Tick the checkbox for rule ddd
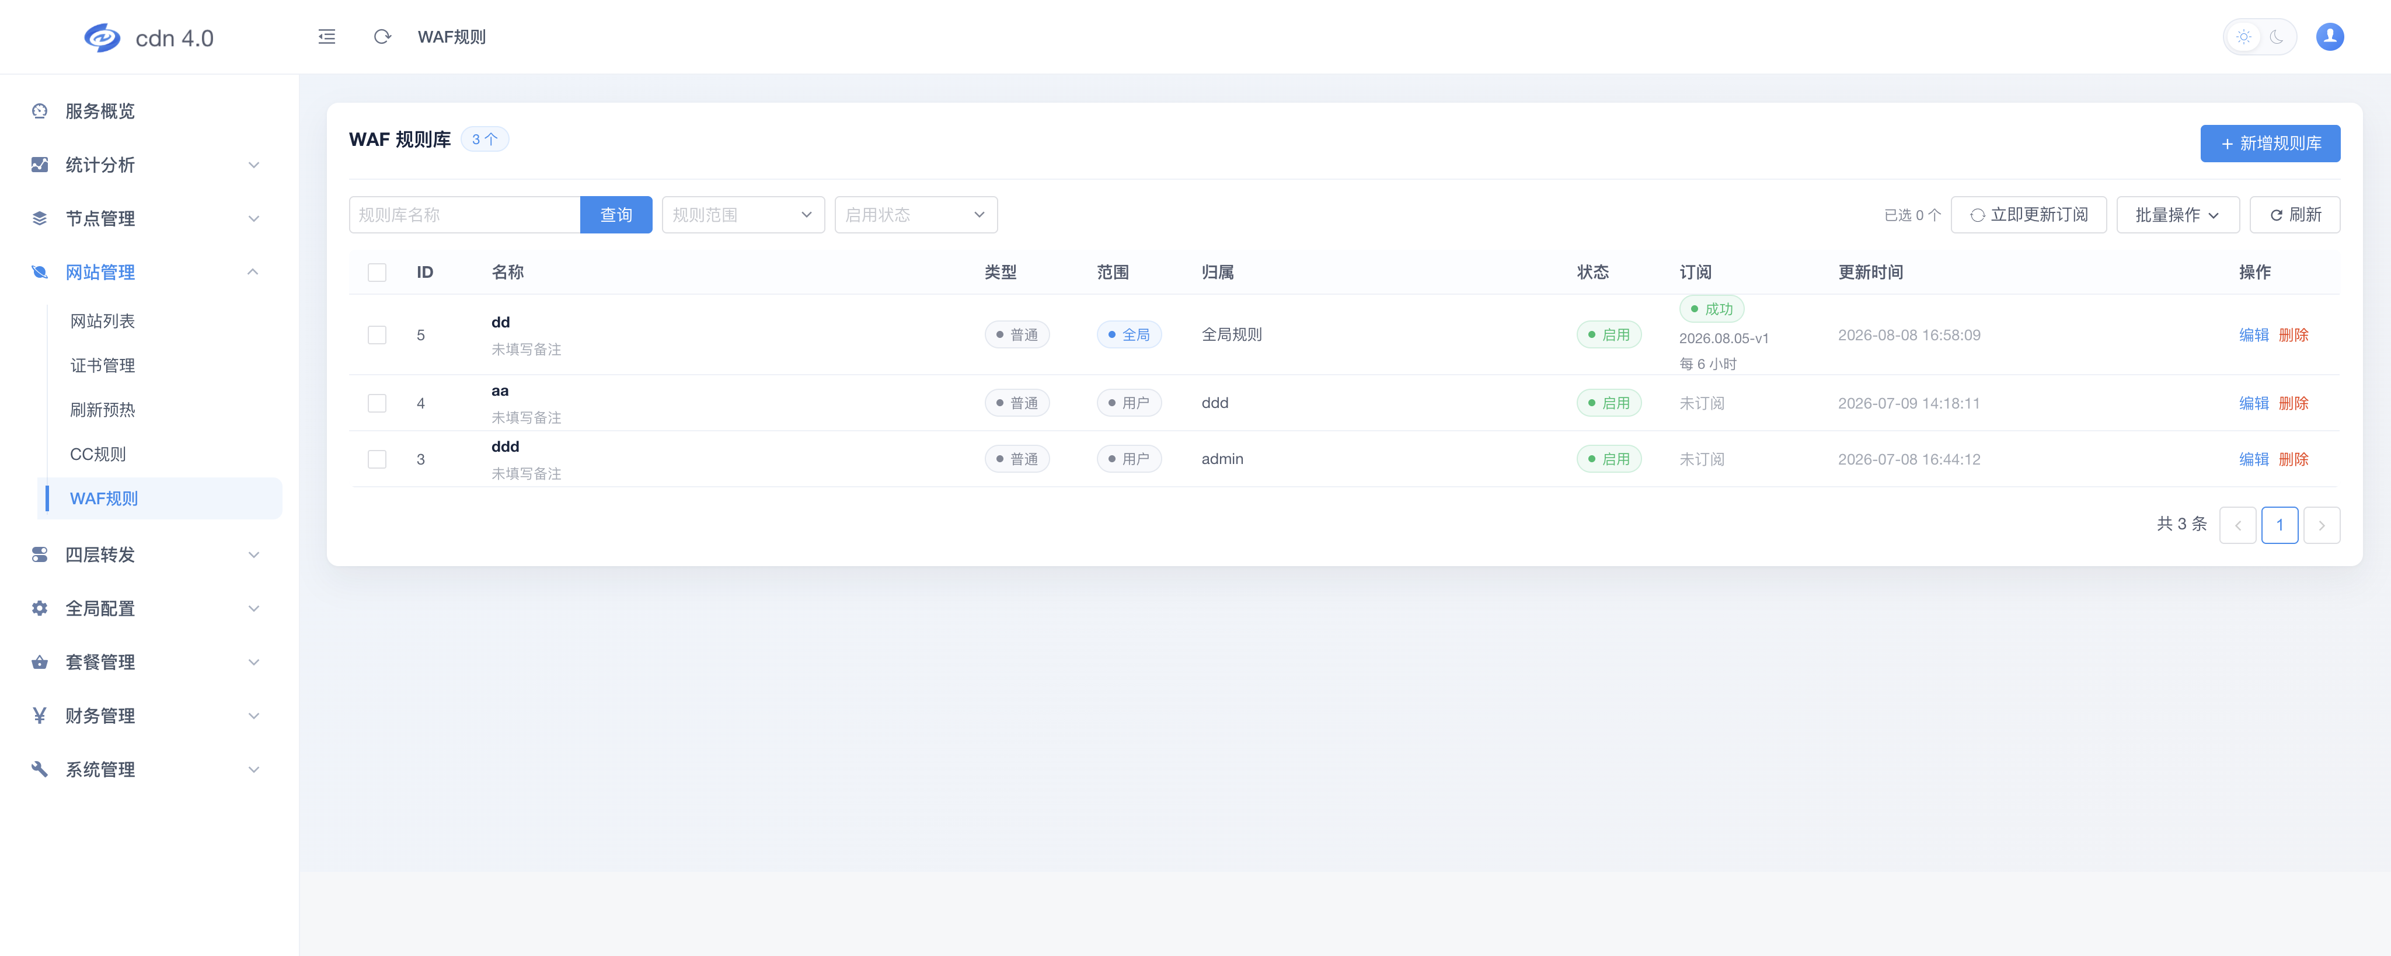The height and width of the screenshot is (956, 2391). click(x=377, y=459)
